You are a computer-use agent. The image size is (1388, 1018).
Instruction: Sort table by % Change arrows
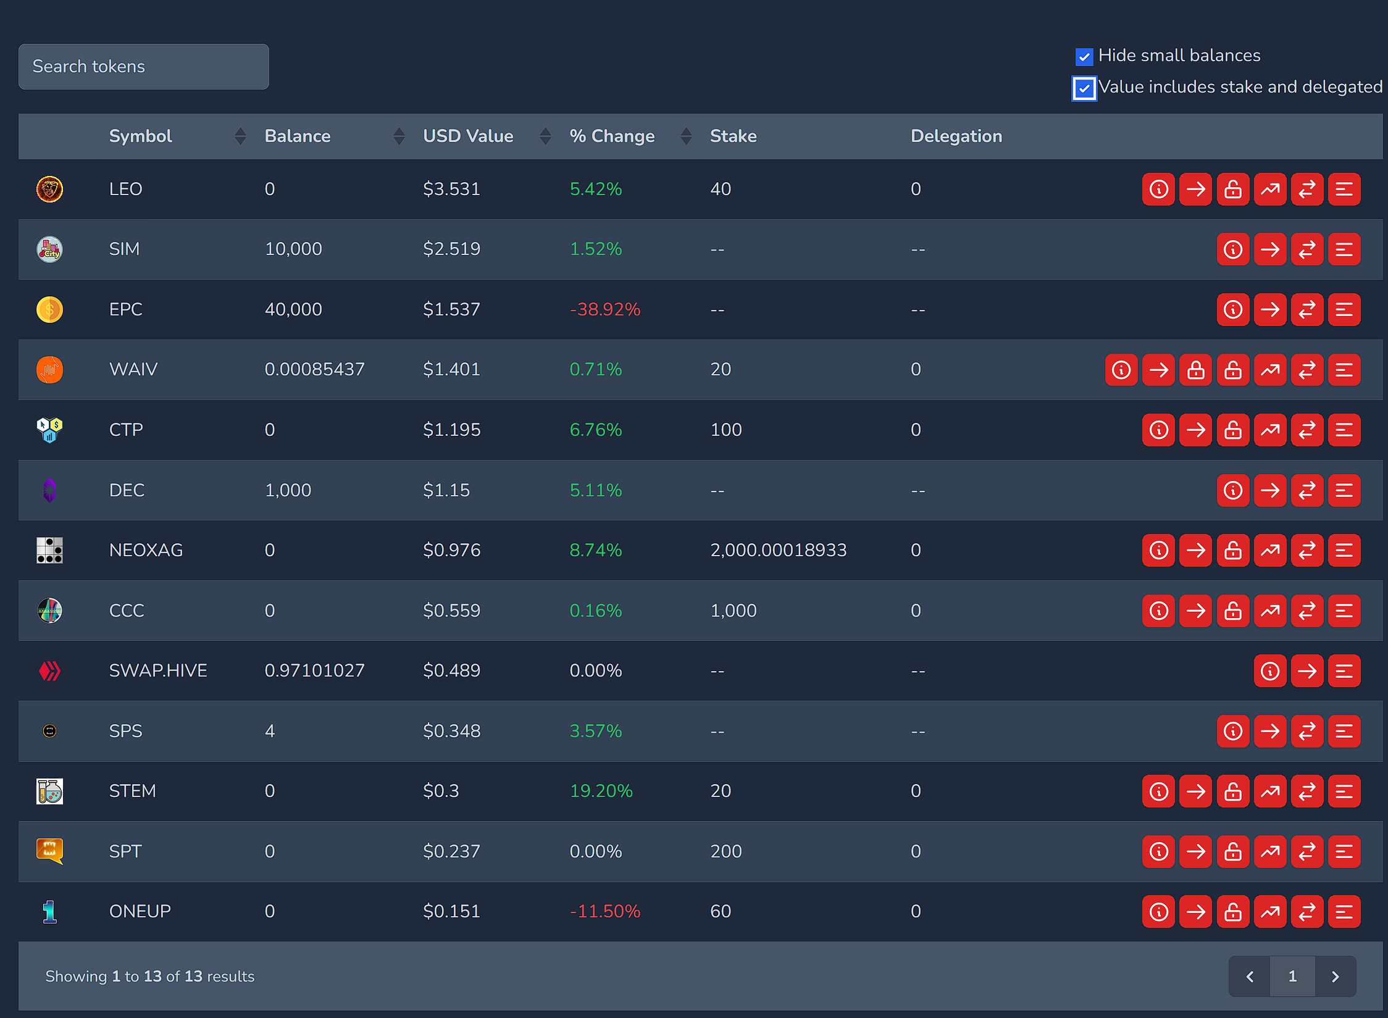pyautogui.click(x=685, y=136)
